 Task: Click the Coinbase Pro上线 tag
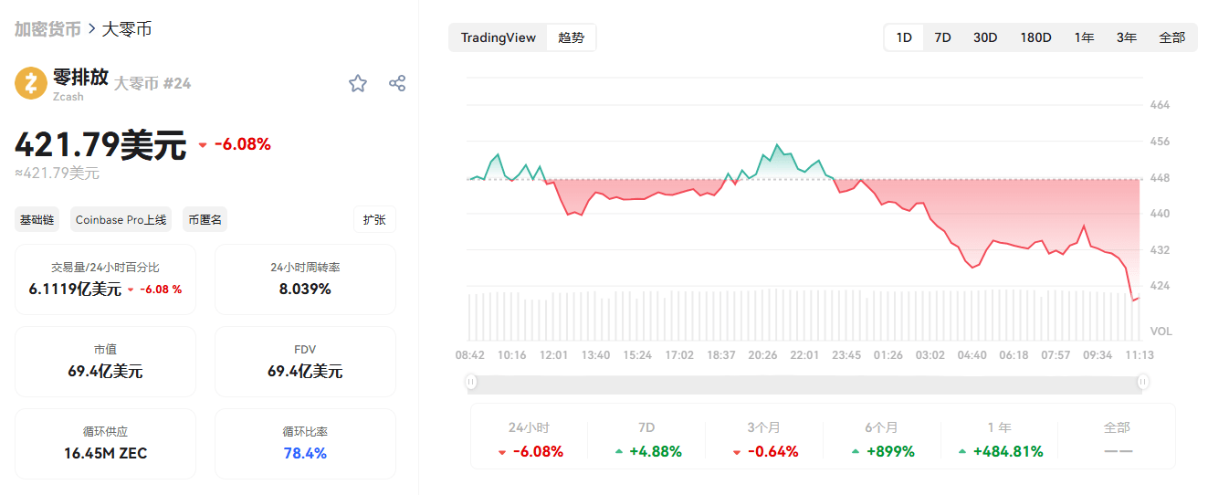(x=121, y=220)
